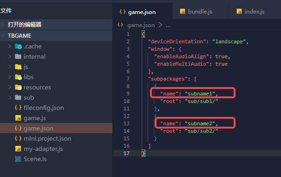
Task: Open the .cache folder icon
Action: tap(18, 47)
